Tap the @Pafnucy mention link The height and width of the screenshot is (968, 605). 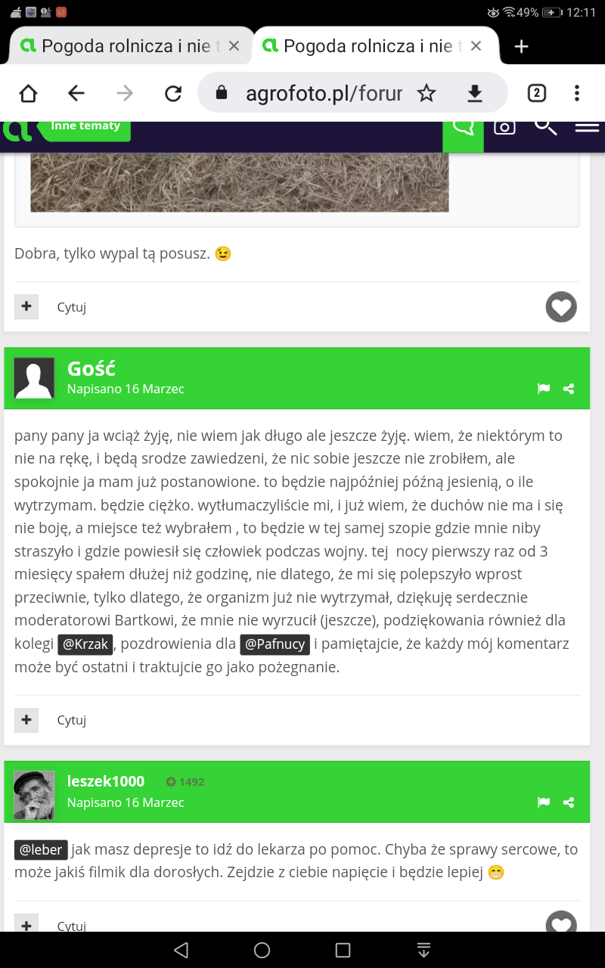click(x=275, y=645)
